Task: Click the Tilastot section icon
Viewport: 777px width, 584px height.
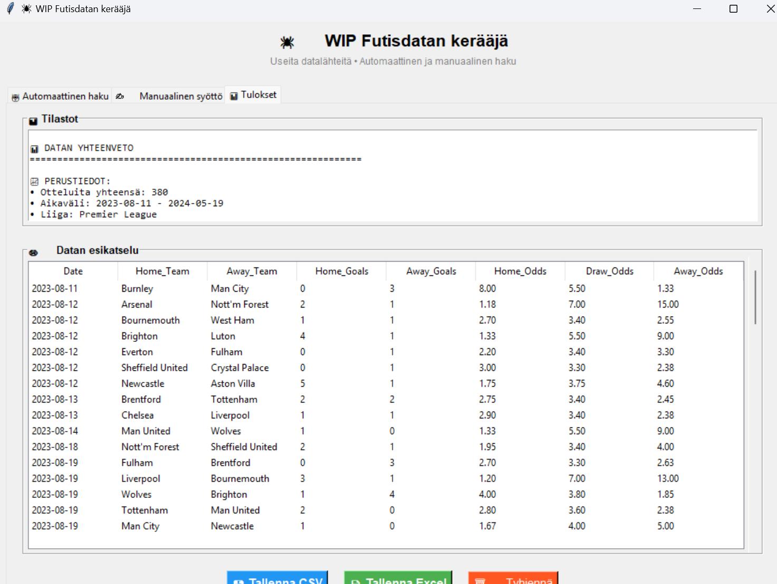Action: (x=33, y=121)
